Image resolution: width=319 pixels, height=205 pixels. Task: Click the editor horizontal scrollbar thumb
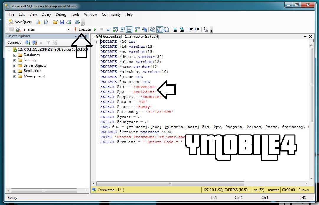click(x=170, y=183)
